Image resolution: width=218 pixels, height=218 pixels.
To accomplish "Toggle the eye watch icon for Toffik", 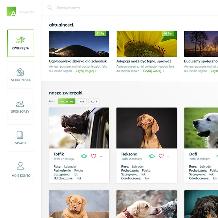I will point(84,156).
